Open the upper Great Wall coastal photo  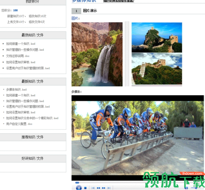[157, 37]
